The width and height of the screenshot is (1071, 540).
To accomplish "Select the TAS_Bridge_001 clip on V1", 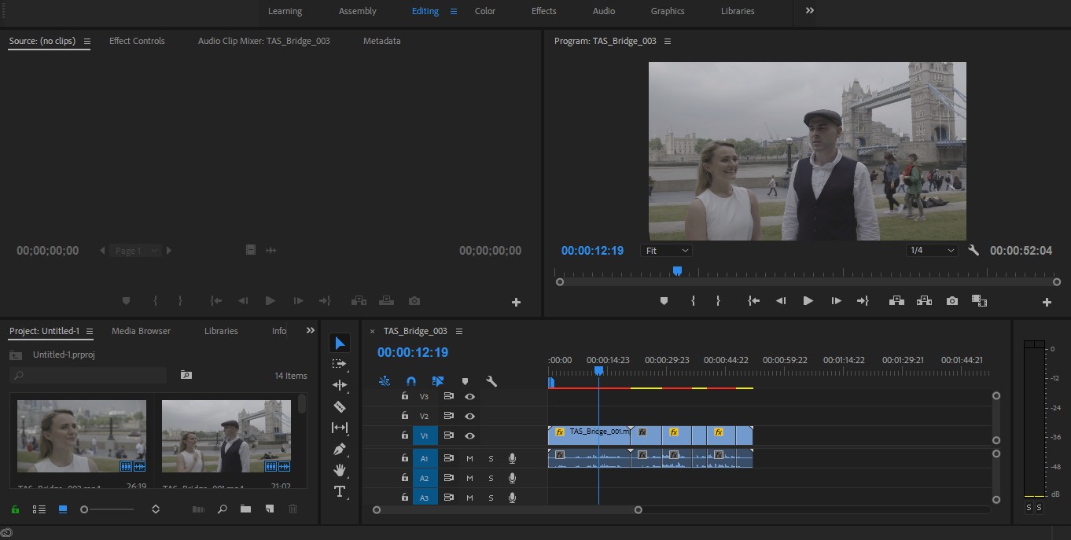I will click(589, 435).
